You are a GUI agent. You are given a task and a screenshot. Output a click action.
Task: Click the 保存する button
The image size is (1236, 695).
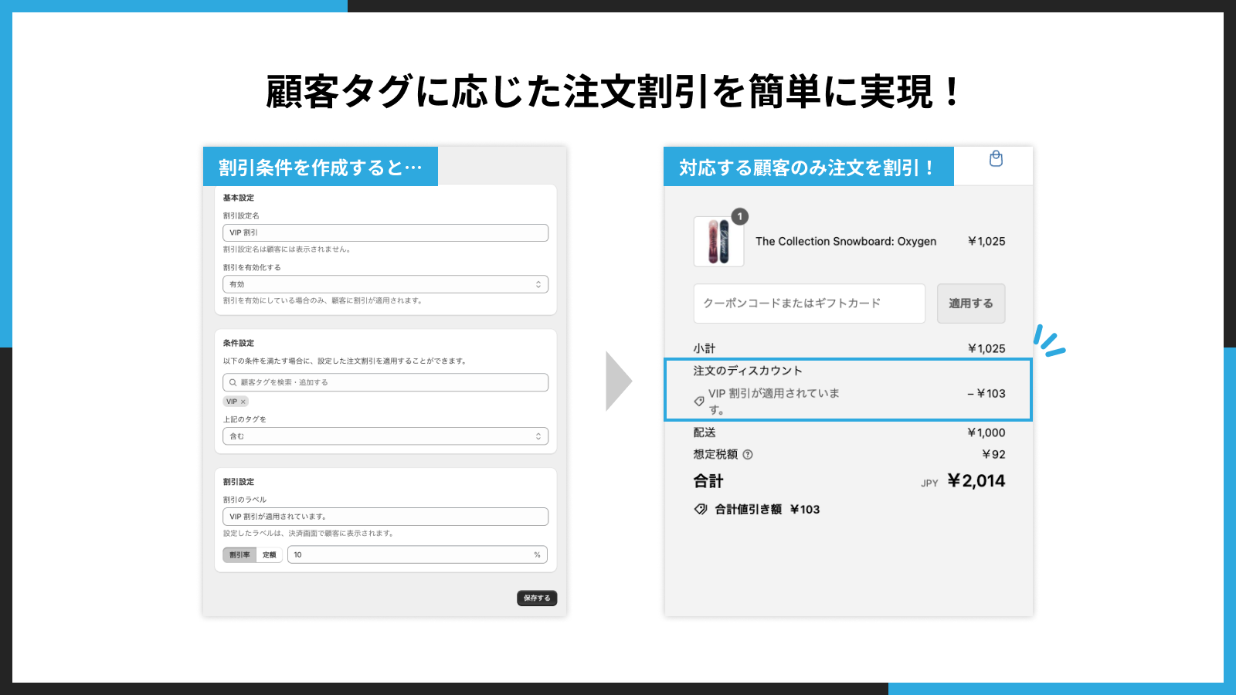coord(536,598)
